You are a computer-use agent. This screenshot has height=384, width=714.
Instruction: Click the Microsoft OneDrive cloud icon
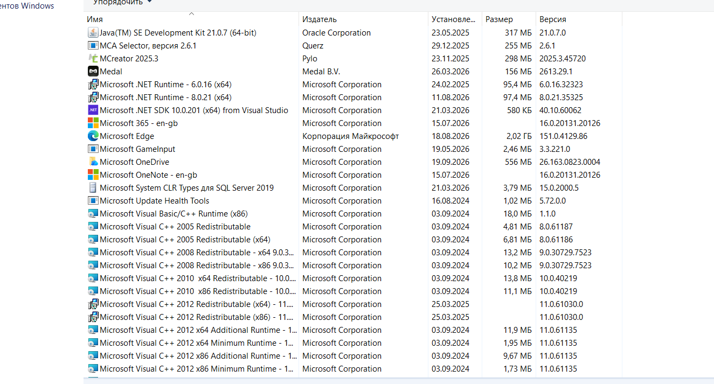tap(93, 162)
